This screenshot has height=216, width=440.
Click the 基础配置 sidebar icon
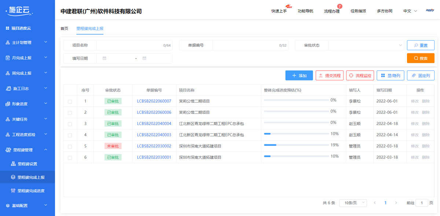coord(8,205)
